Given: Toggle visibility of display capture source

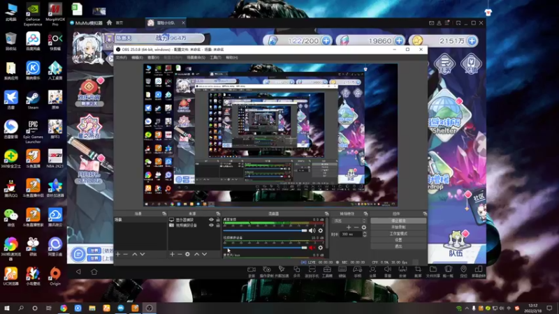Looking at the screenshot, I should (211, 220).
